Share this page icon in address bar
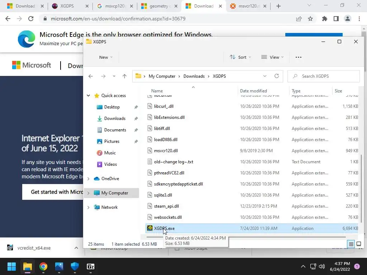The width and height of the screenshot is (367, 275). pyautogui.click(x=299, y=19)
